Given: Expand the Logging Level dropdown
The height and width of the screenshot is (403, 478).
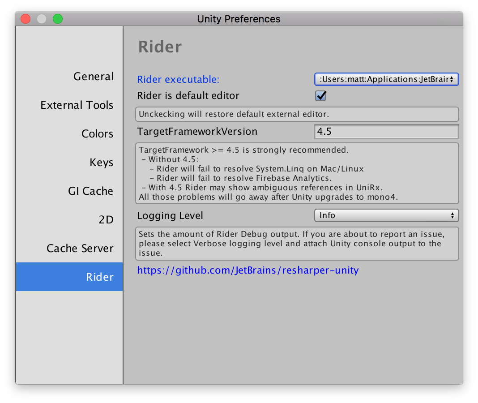Looking at the screenshot, I should (386, 215).
